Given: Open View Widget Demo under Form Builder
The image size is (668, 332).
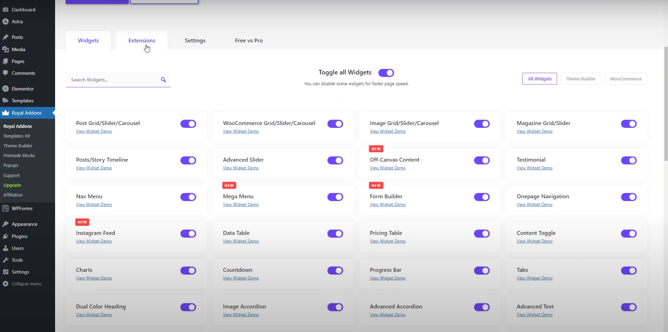Looking at the screenshot, I should pos(388,205).
